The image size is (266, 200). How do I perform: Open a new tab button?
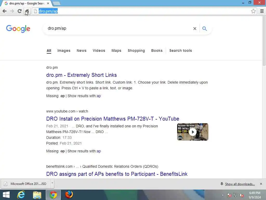(56, 3)
